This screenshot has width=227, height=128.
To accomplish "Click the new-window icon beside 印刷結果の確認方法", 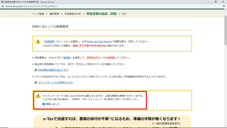I will (x=36, y=70).
